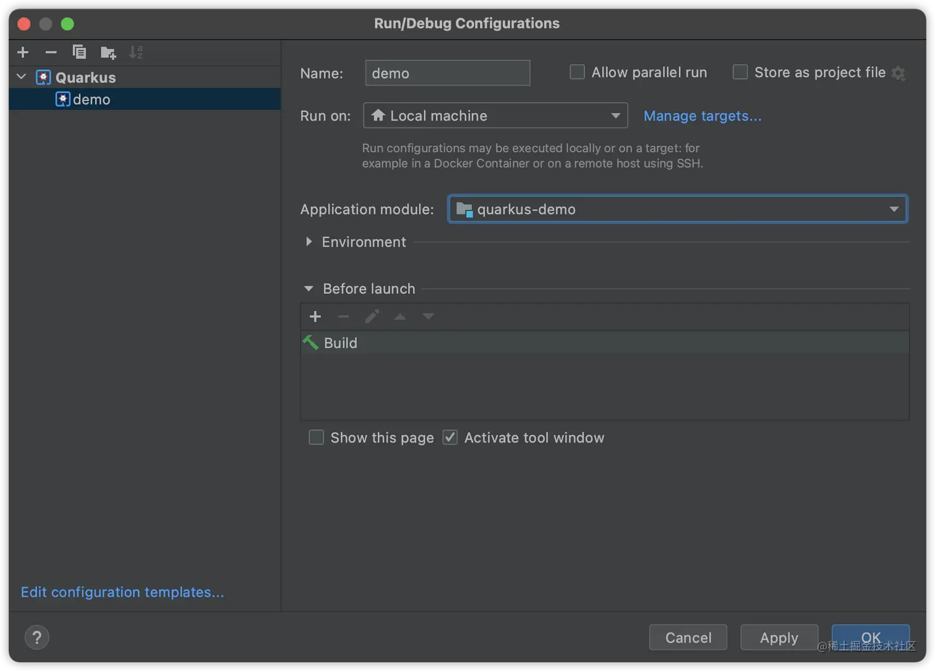935x671 pixels.
Task: Move Before launch task down
Action: pyautogui.click(x=428, y=317)
